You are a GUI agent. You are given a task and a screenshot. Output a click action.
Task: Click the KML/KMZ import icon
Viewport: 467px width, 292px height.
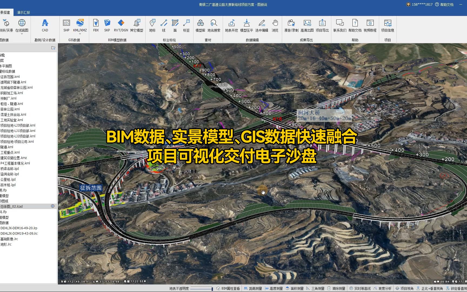click(80, 25)
